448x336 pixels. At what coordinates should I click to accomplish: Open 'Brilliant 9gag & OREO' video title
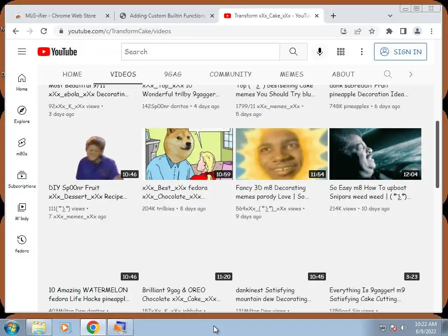(x=181, y=294)
